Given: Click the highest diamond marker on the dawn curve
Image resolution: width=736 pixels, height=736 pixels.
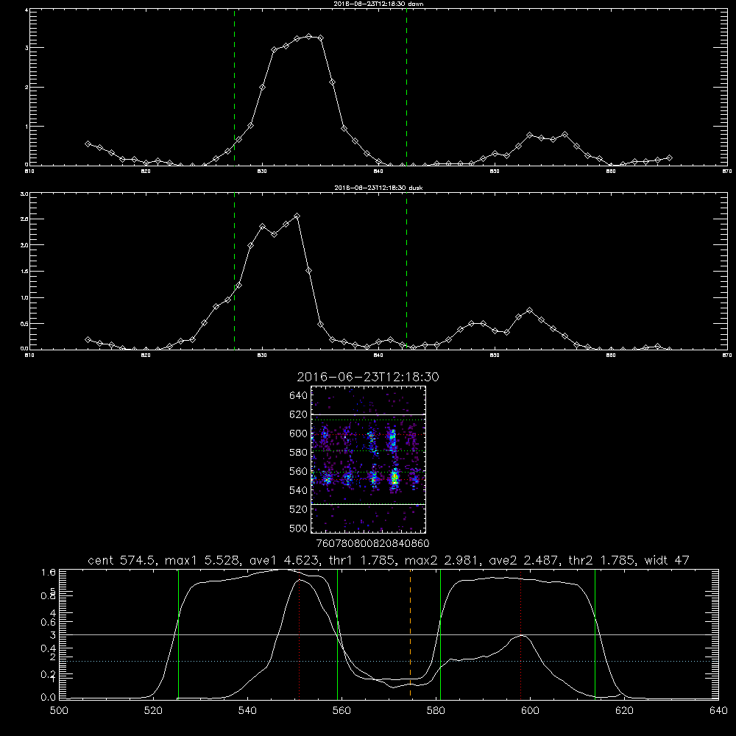Looking at the screenshot, I should point(309,36).
